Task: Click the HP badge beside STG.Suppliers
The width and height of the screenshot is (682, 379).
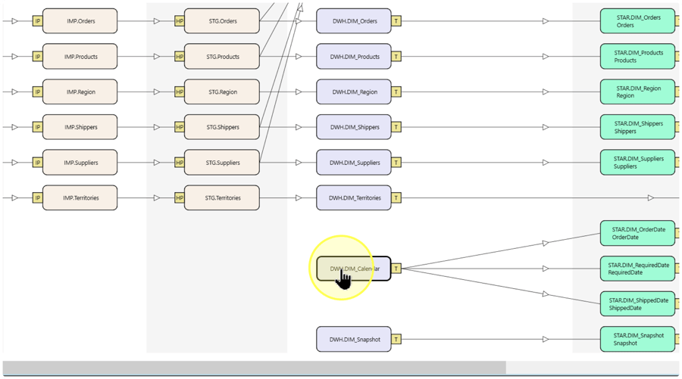Action: 179,163
